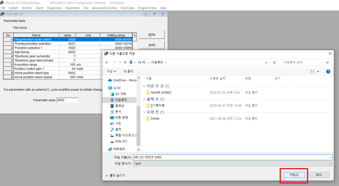Select Home position return speed row
Image resolution: width=339 pixels, height=186 pixels.
53,77
